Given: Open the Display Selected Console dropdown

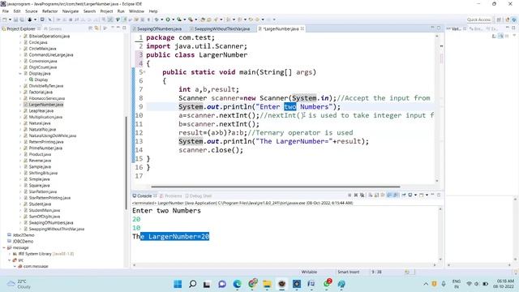Looking at the screenshot, I should [x=415, y=195].
